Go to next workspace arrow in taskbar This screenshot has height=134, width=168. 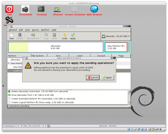(18, 126)
